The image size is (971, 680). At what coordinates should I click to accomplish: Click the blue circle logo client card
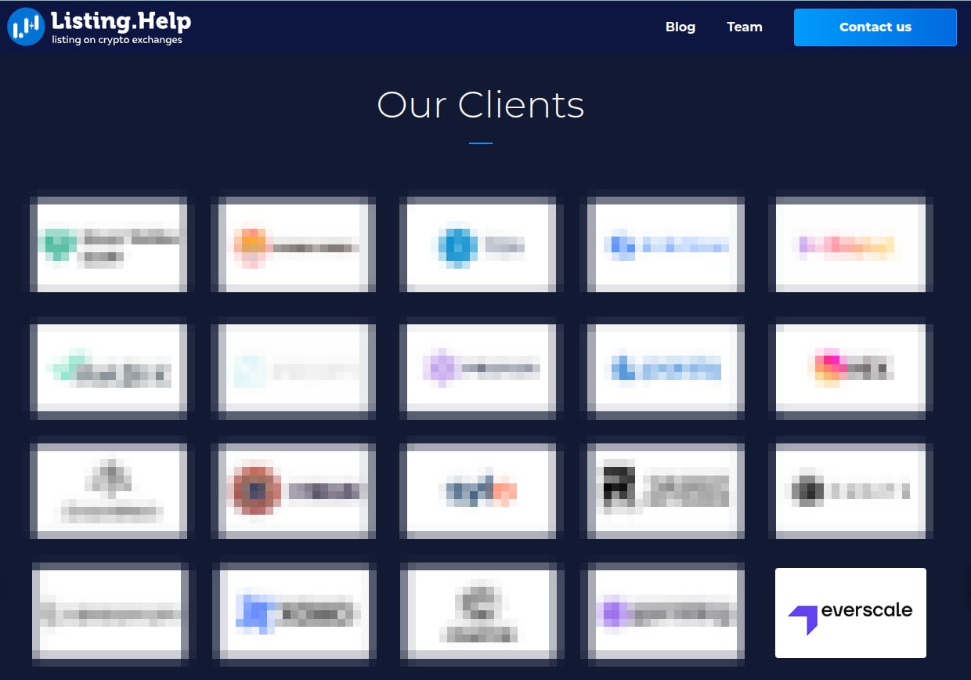[x=478, y=244]
